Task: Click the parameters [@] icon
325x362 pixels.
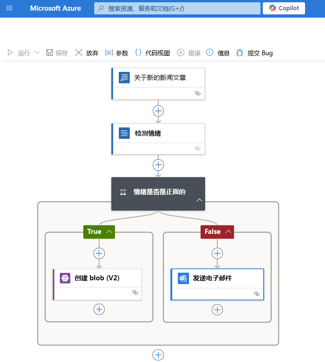Action: (x=109, y=52)
